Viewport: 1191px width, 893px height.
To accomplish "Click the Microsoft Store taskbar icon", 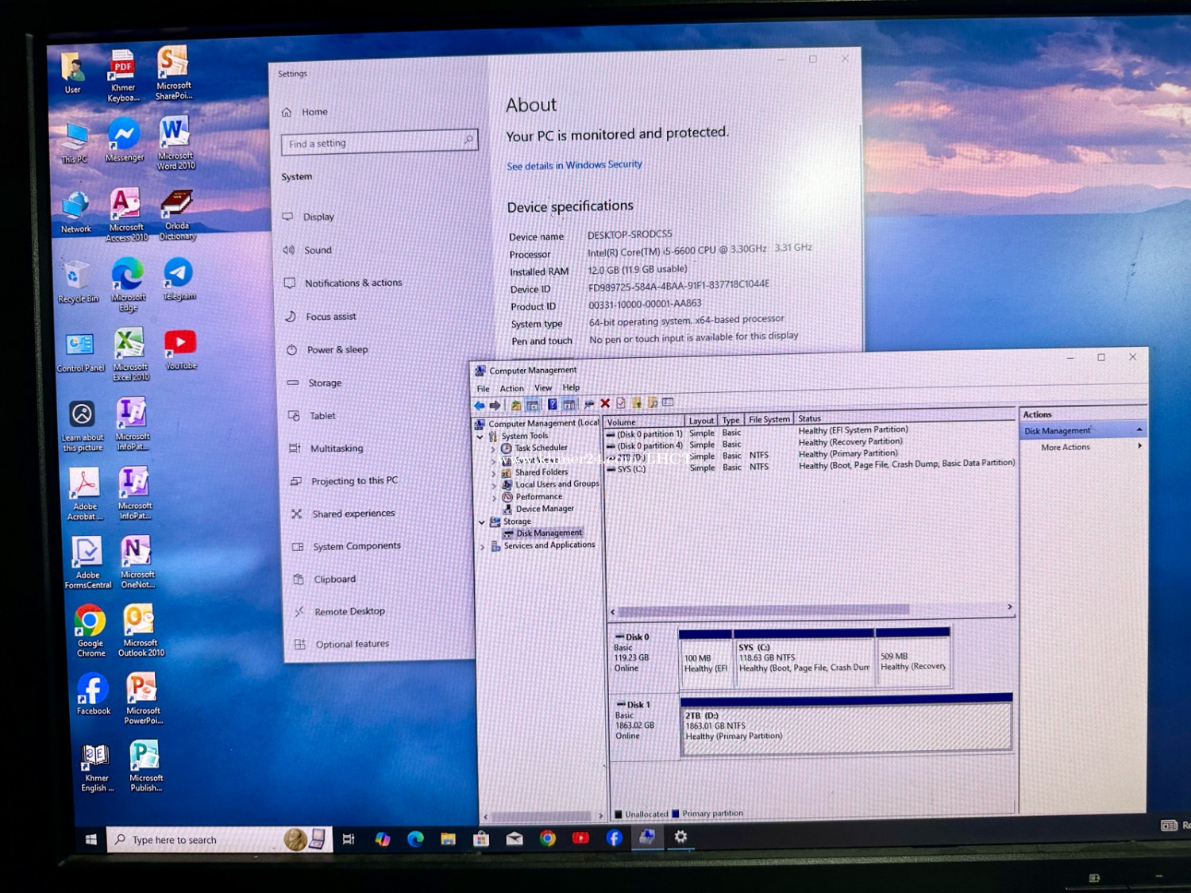I will (481, 838).
